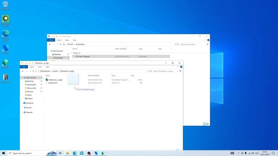Go back in the Prehistoric Jungle window
278x156 pixels.
23,71
